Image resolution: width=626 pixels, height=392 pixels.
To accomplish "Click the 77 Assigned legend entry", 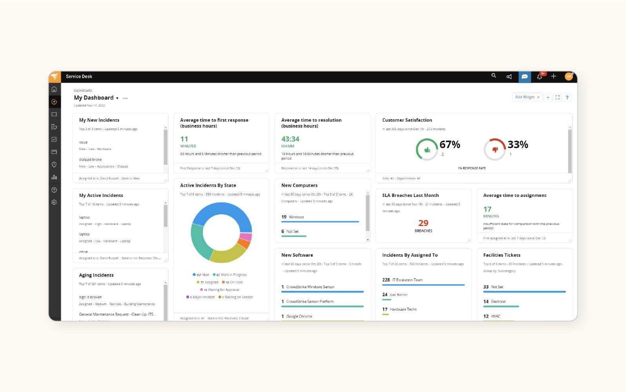I will pos(207,282).
